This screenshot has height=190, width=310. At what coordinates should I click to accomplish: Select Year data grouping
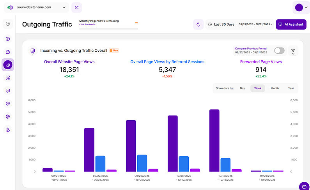[291, 88]
